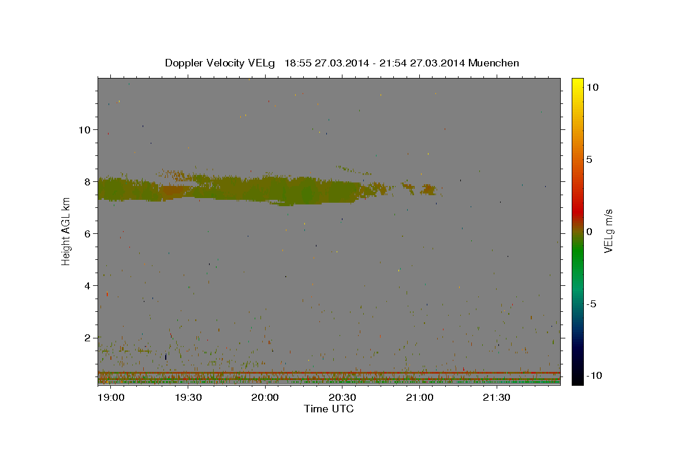
Task: Click the colorbar value 0 label
Action: click(x=590, y=232)
